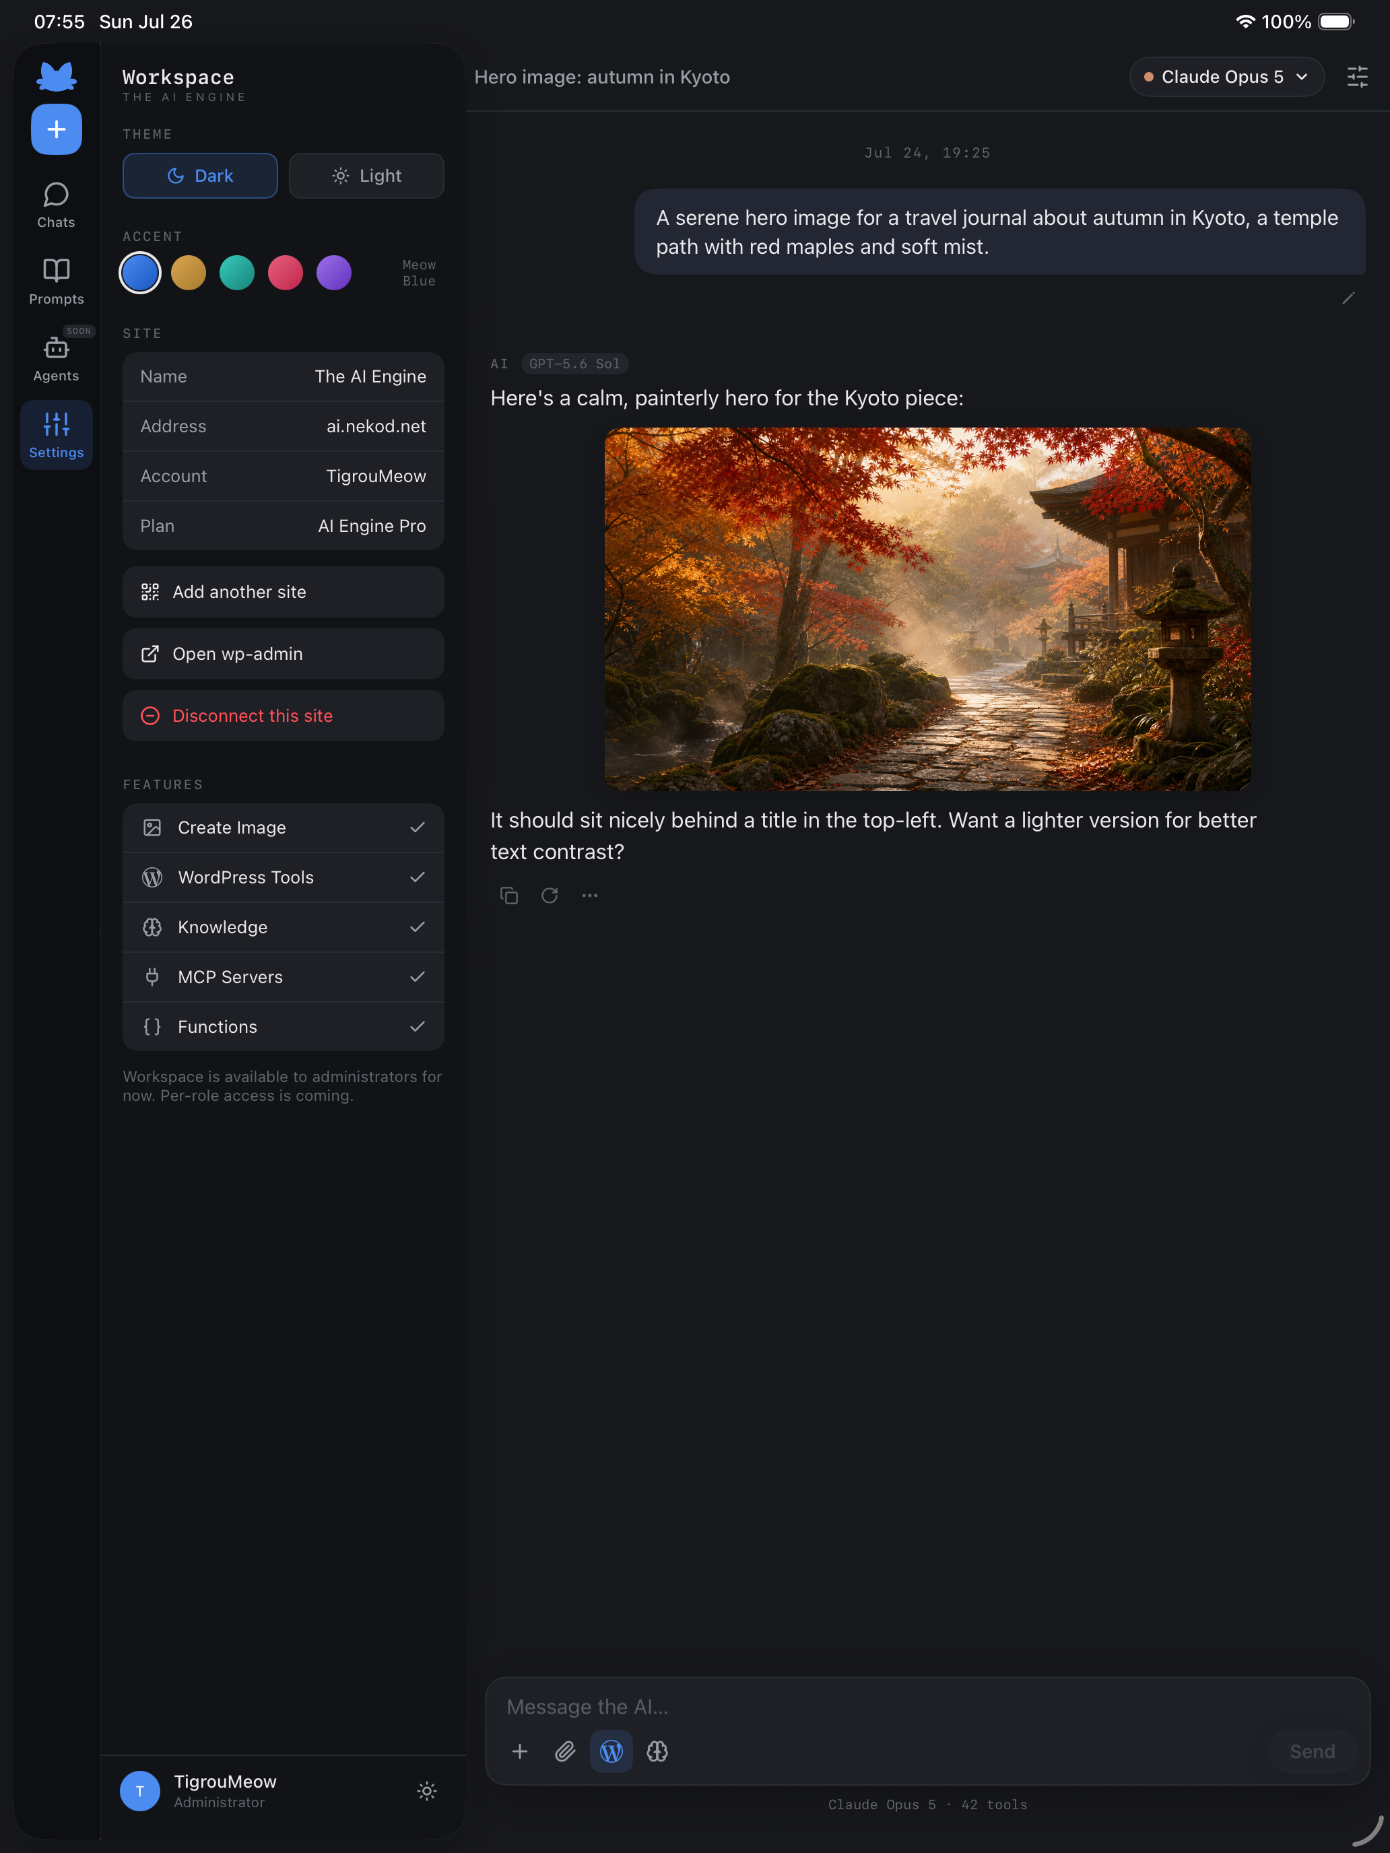Click the battery status icon

click(x=1336, y=22)
